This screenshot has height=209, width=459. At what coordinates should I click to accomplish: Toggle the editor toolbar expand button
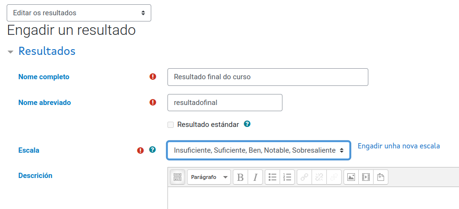click(x=177, y=177)
